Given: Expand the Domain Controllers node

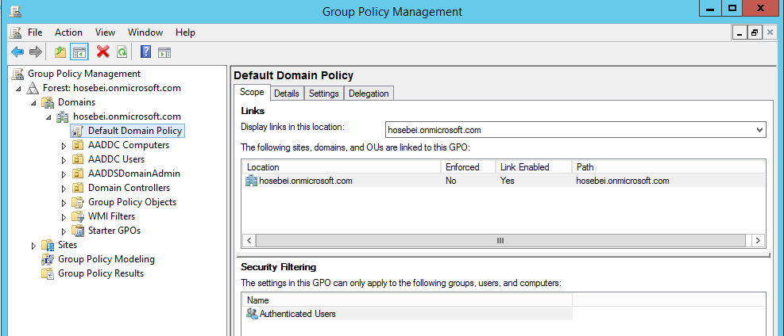Looking at the screenshot, I should (x=64, y=189).
